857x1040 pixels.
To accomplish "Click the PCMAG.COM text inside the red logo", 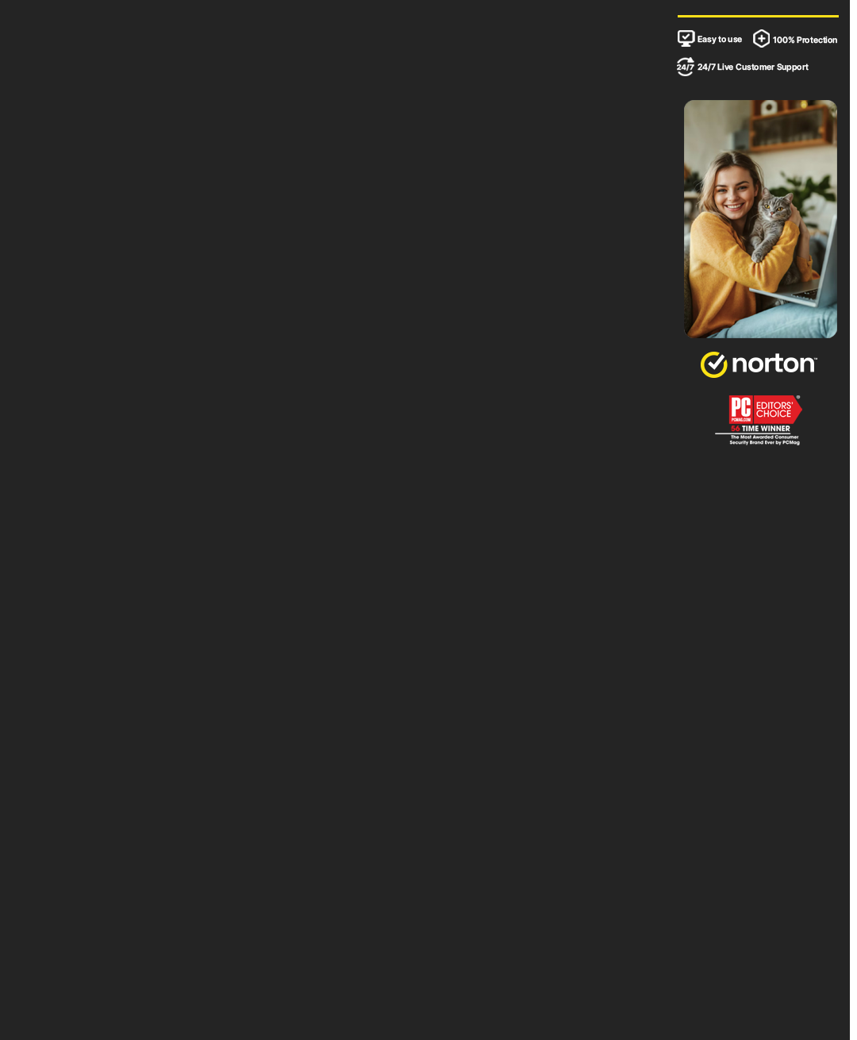I will tap(740, 419).
